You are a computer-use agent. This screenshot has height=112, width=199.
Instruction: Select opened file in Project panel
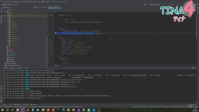(x=35, y=7)
